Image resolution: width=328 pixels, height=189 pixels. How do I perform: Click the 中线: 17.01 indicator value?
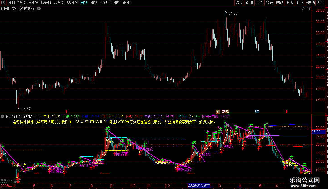point(52,116)
